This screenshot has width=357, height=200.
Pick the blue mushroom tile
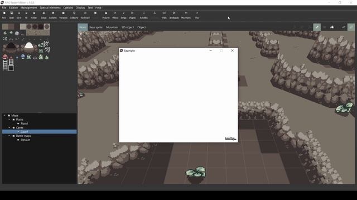23,57
